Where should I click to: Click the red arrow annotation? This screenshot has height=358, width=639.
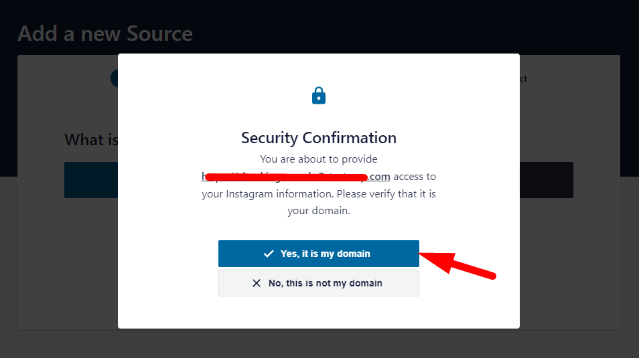[x=457, y=265]
